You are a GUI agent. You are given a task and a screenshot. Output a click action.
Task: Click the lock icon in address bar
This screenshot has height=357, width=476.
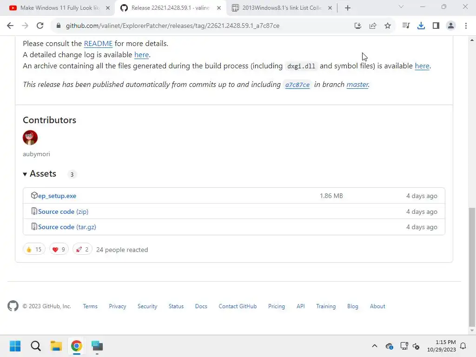[x=59, y=26]
